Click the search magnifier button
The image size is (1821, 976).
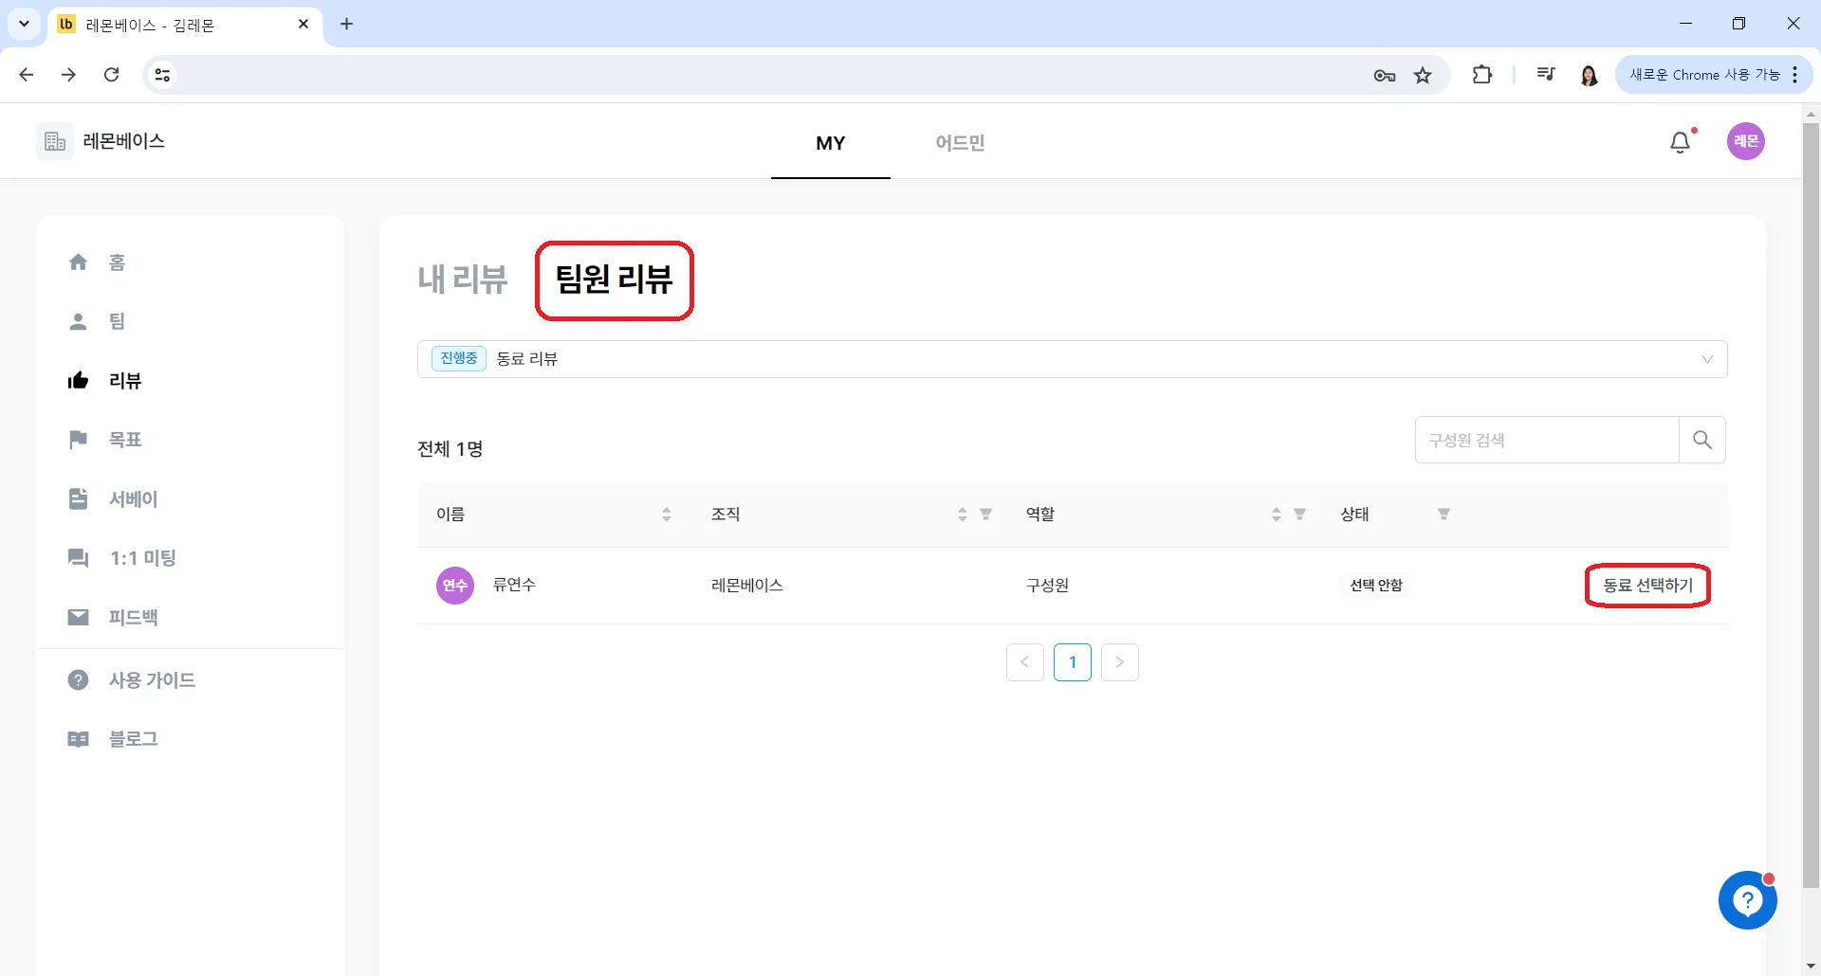1702,440
